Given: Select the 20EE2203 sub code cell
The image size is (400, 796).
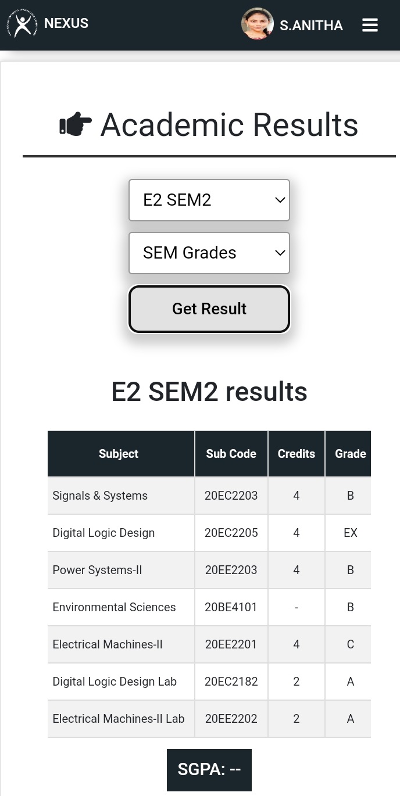Looking at the screenshot, I should click(x=231, y=570).
